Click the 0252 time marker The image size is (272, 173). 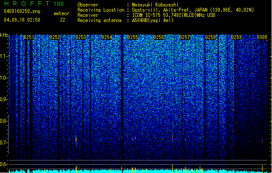coord(55,37)
